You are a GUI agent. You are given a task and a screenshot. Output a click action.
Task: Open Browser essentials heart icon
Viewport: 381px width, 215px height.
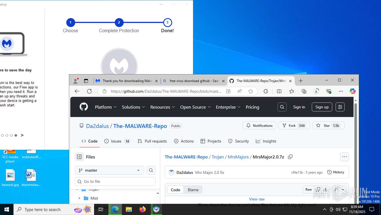329,91
